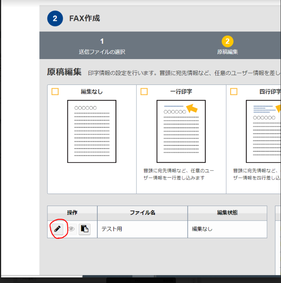Select the テスト用 file name cell

click(x=143, y=229)
